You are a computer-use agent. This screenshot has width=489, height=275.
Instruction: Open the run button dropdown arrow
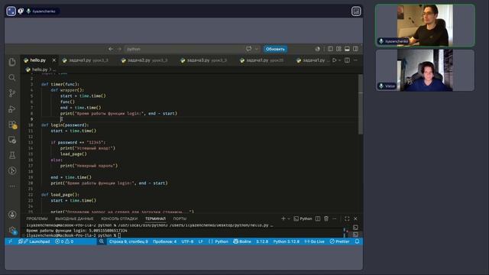pyautogui.click(x=339, y=60)
